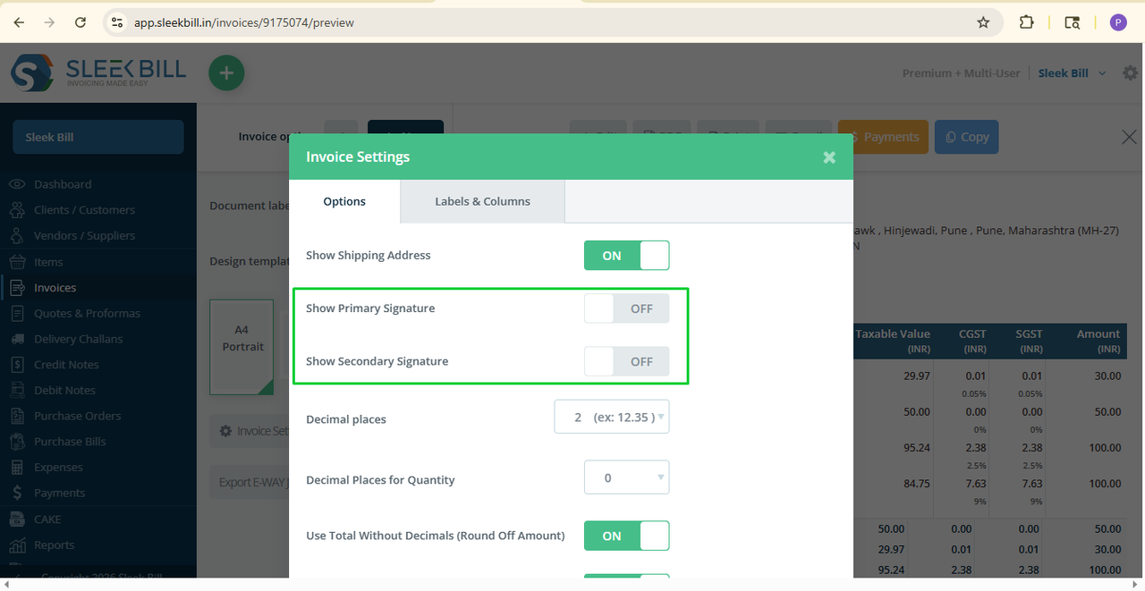Close the invoice preview with X
Screen dimensions: 1145x591
[x=1129, y=137]
